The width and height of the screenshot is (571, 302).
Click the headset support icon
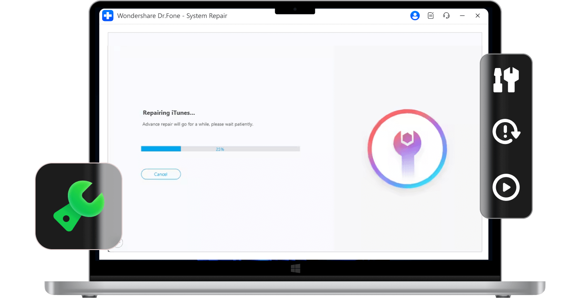pos(446,15)
